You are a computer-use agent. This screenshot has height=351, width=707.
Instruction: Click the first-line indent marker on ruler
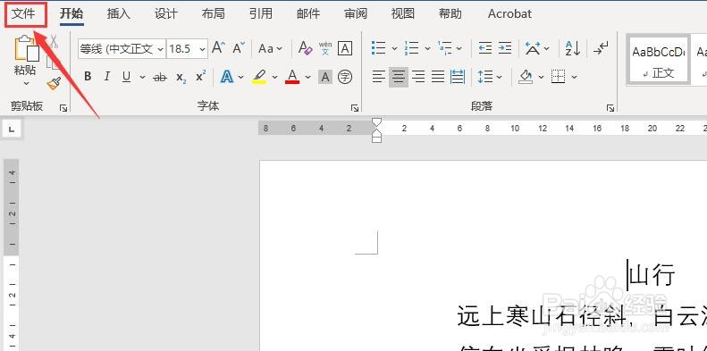(376, 122)
